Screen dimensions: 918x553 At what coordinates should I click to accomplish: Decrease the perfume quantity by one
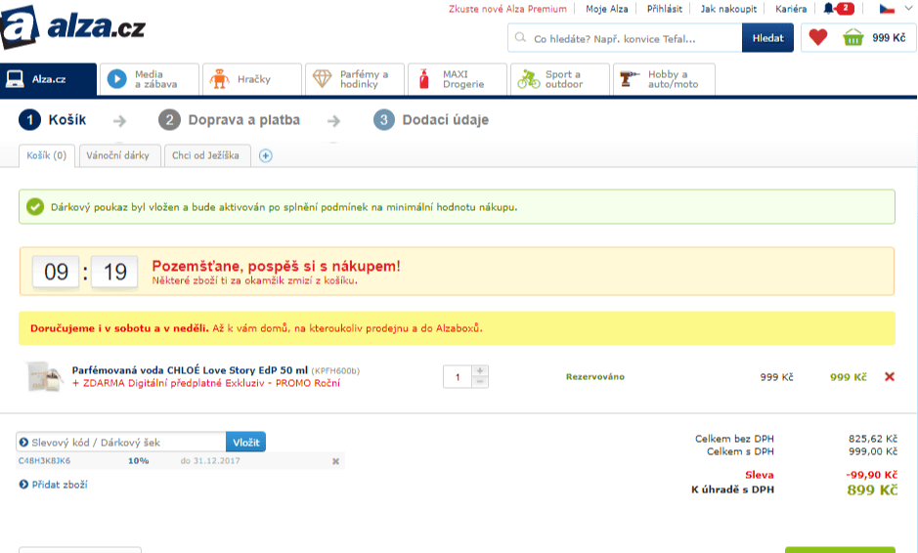pyautogui.click(x=480, y=382)
